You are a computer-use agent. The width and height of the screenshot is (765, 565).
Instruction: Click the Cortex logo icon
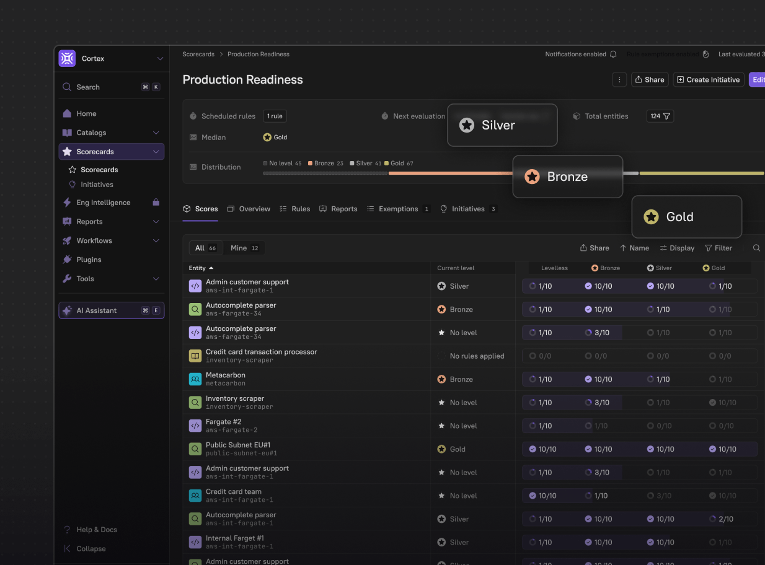67,58
